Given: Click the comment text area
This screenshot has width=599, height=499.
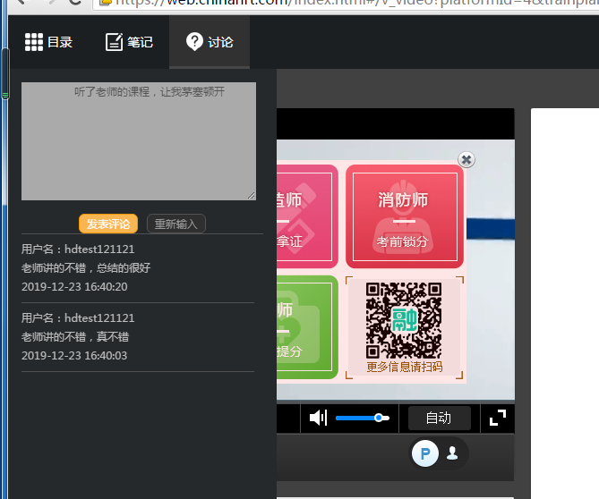Looking at the screenshot, I should pyautogui.click(x=139, y=141).
